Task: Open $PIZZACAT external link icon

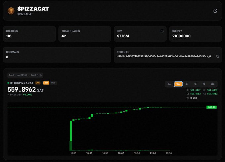Action: coord(215,11)
